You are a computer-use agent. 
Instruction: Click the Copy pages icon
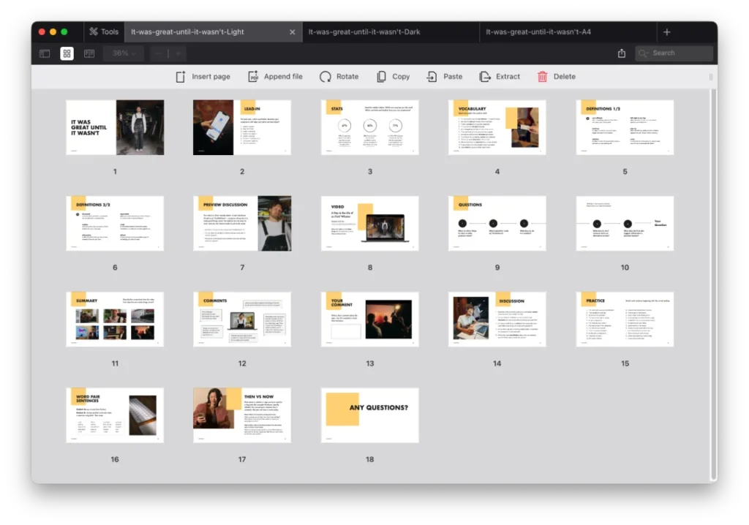(381, 77)
